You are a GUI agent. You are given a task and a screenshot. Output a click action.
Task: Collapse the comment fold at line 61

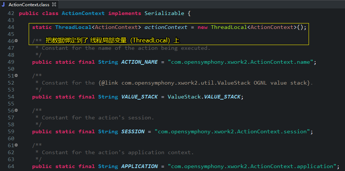(16, 145)
